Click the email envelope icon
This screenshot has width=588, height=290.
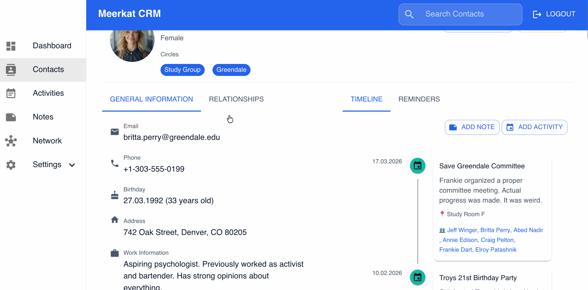pyautogui.click(x=115, y=132)
